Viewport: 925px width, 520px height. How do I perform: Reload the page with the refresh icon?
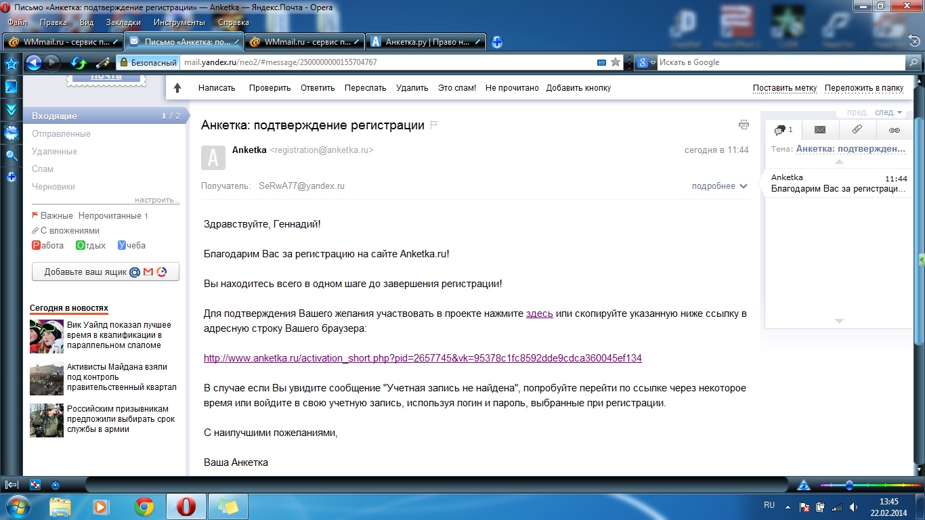pyautogui.click(x=79, y=63)
